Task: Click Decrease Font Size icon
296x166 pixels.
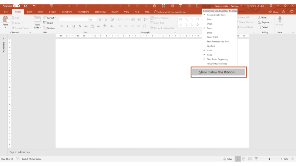Action: point(106,20)
